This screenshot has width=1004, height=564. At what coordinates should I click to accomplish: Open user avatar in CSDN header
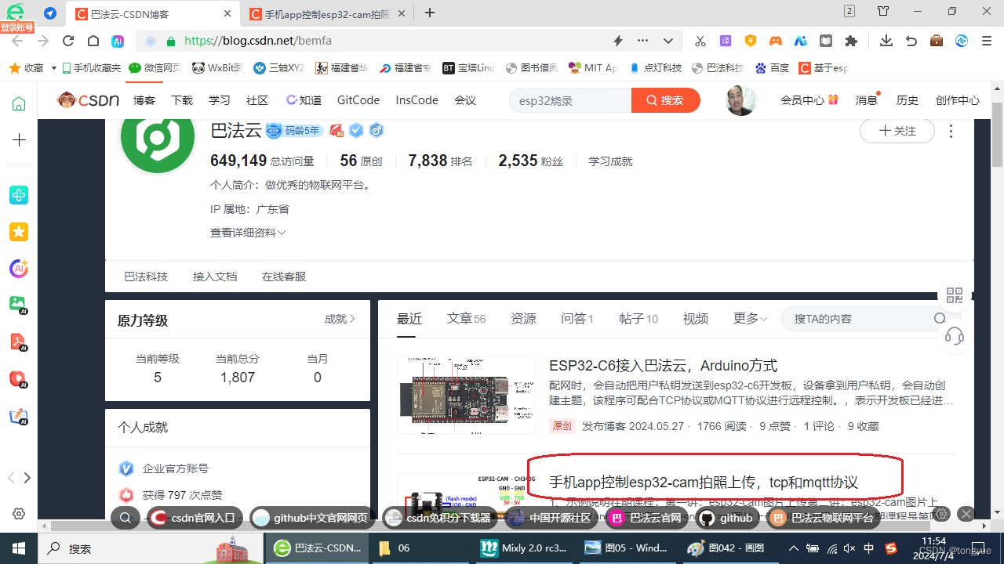(x=741, y=100)
